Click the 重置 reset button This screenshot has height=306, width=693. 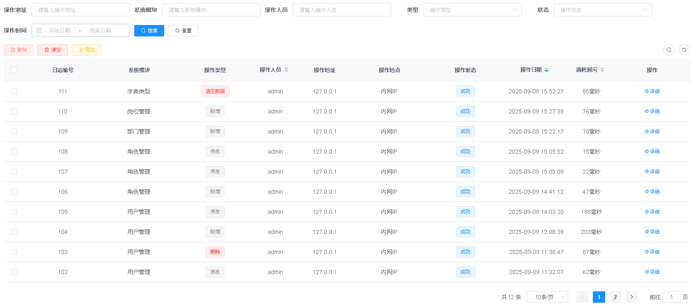pyautogui.click(x=183, y=31)
